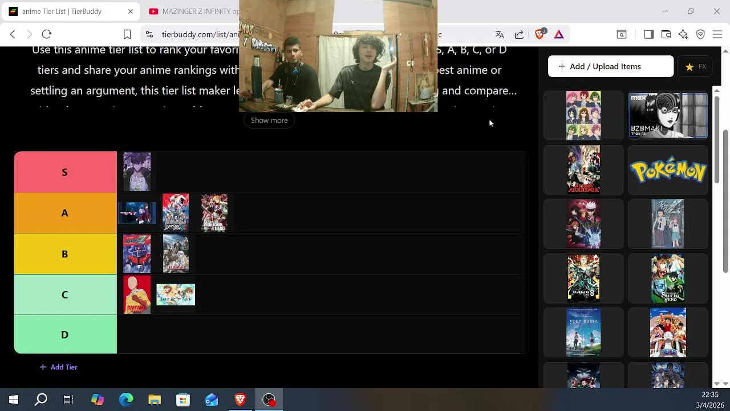This screenshot has width=730, height=411.
Task: Open Leo AI sparkle icon
Action: [x=683, y=34]
